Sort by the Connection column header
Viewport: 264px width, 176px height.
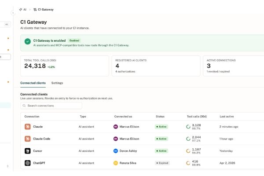point(32,117)
